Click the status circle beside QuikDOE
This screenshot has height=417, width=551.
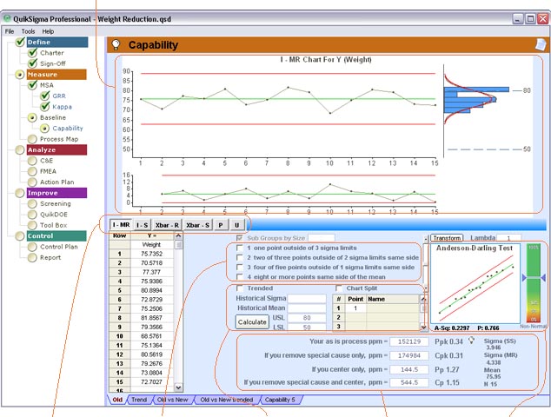coord(32,215)
